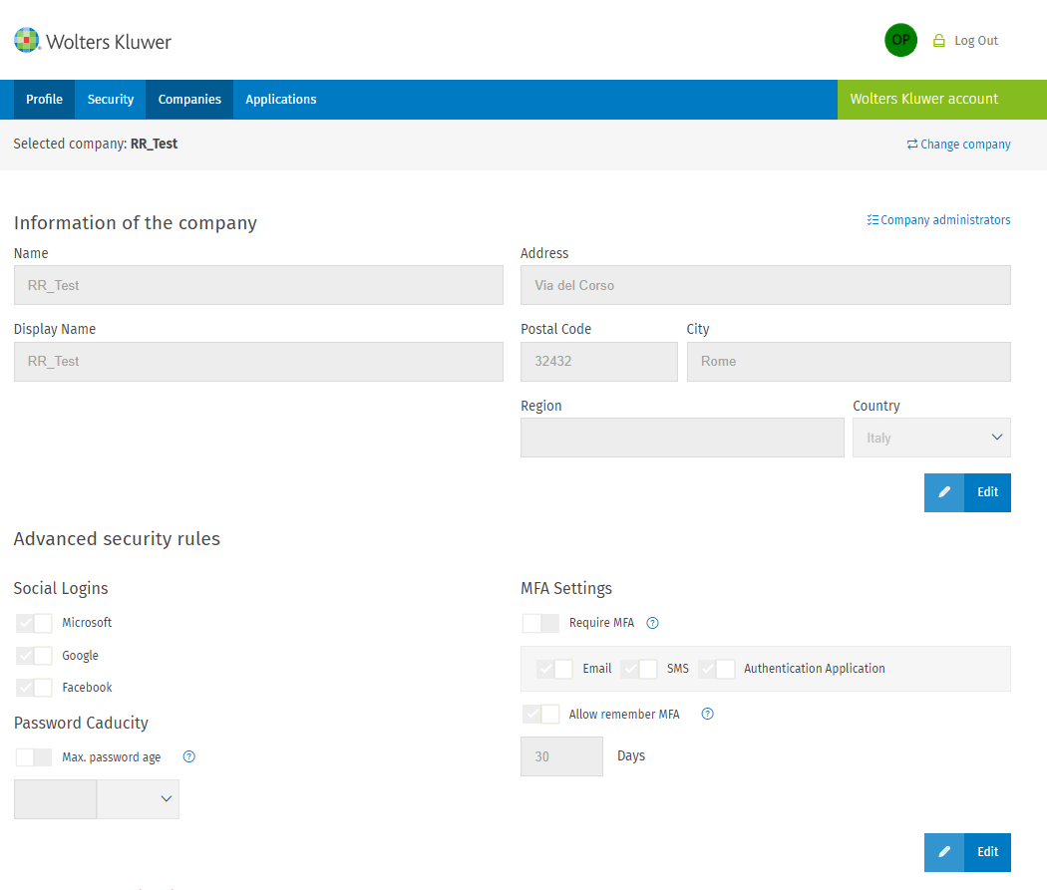This screenshot has height=890, width=1047.
Task: Select the Companies tab
Action: (x=189, y=100)
